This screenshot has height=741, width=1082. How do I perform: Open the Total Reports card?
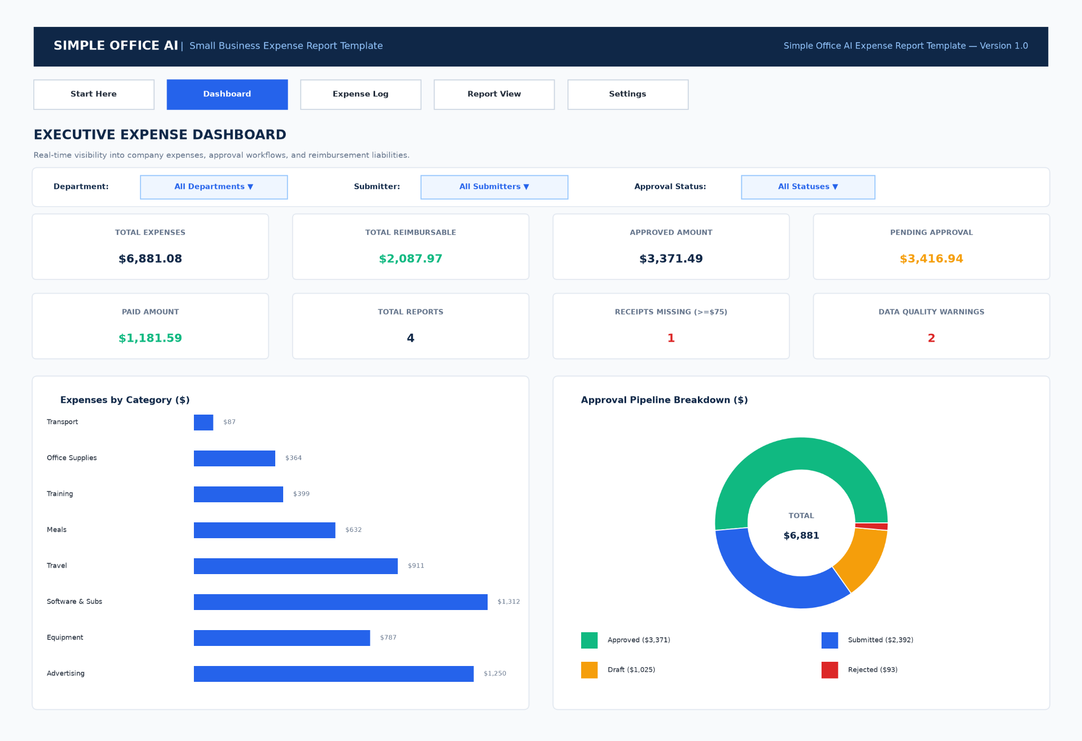[x=411, y=326]
